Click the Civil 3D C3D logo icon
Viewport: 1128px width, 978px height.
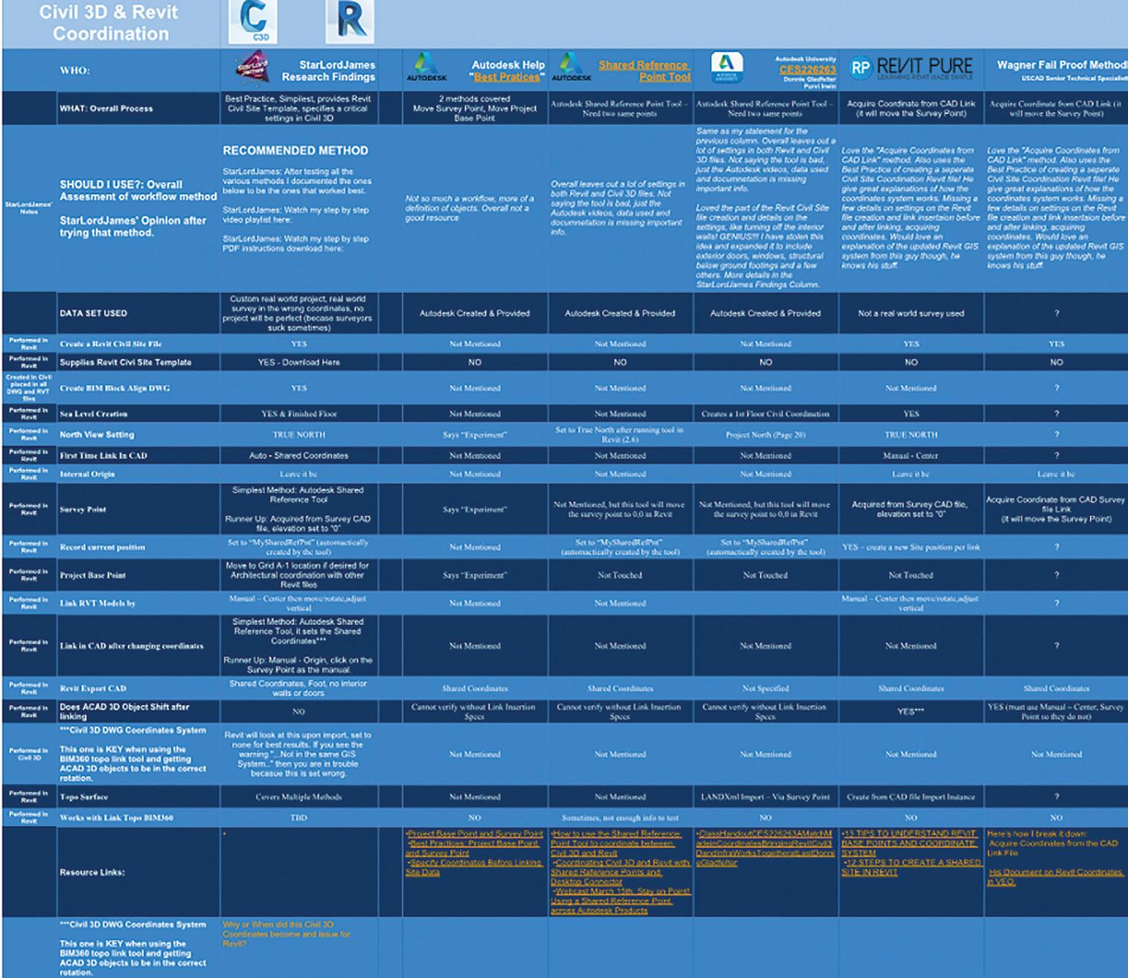(254, 21)
